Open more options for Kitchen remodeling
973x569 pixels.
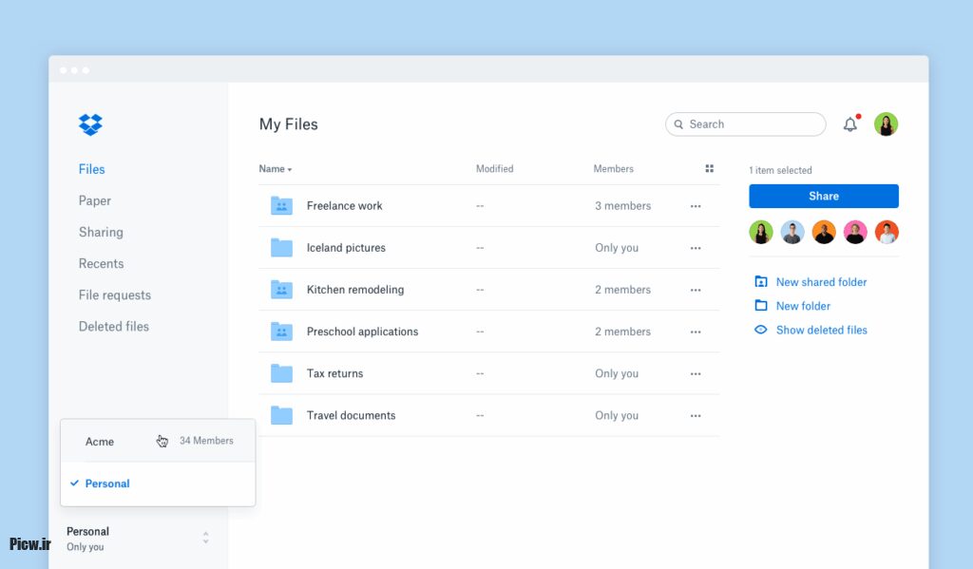[x=696, y=290]
